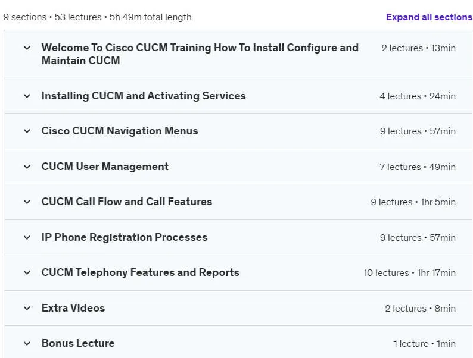Expand all course sections
The width and height of the screenshot is (473, 358).
tap(429, 17)
